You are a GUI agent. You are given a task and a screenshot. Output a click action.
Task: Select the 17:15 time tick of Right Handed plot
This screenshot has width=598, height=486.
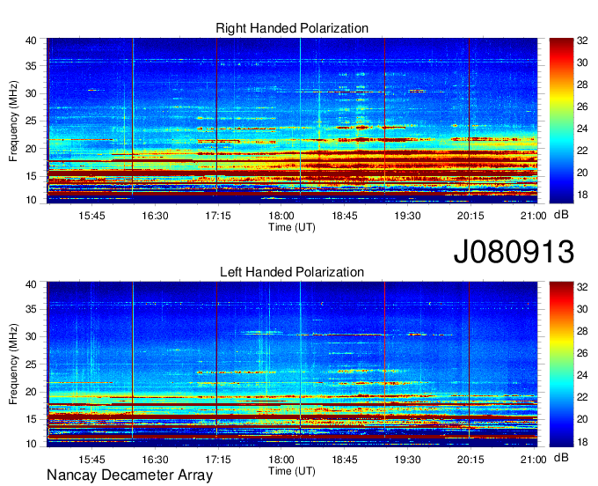tap(218, 216)
